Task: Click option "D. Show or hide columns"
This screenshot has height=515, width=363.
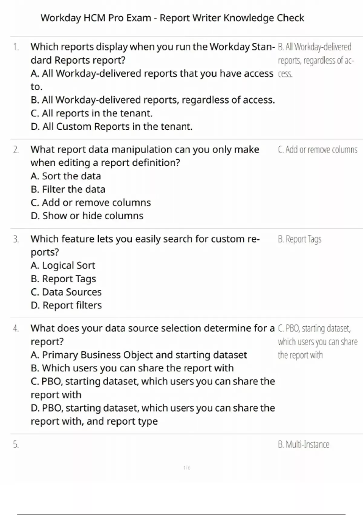Action: click(x=87, y=216)
